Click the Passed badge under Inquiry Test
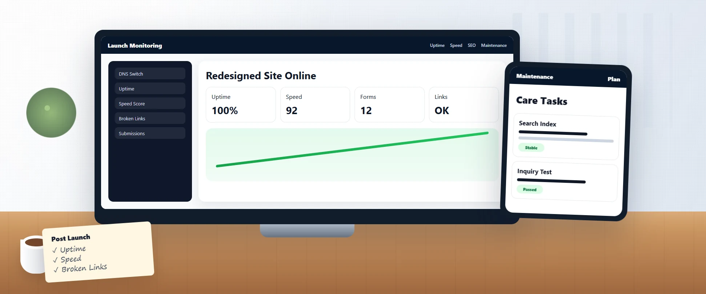Image resolution: width=706 pixels, height=294 pixels. 530,189
